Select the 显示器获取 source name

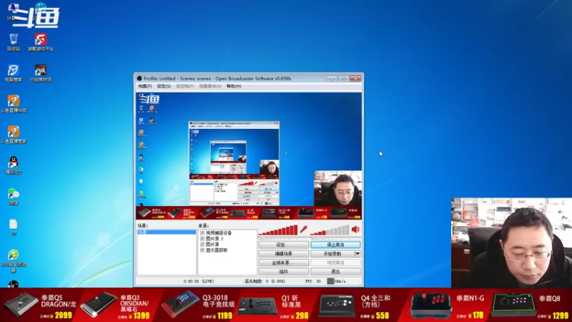tap(217, 250)
